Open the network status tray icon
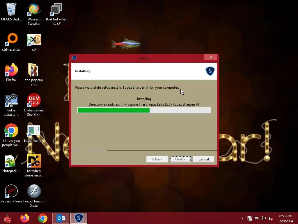Viewport: 298px width, 224px height. [264, 218]
